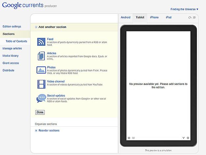Click the share icon in tablet preview
206x155 pixels.
point(184,138)
